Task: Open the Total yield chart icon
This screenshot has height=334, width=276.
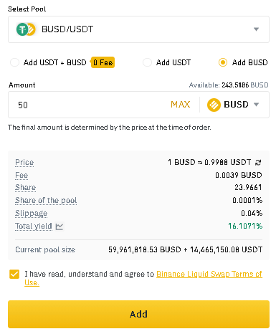Action: tap(60, 226)
